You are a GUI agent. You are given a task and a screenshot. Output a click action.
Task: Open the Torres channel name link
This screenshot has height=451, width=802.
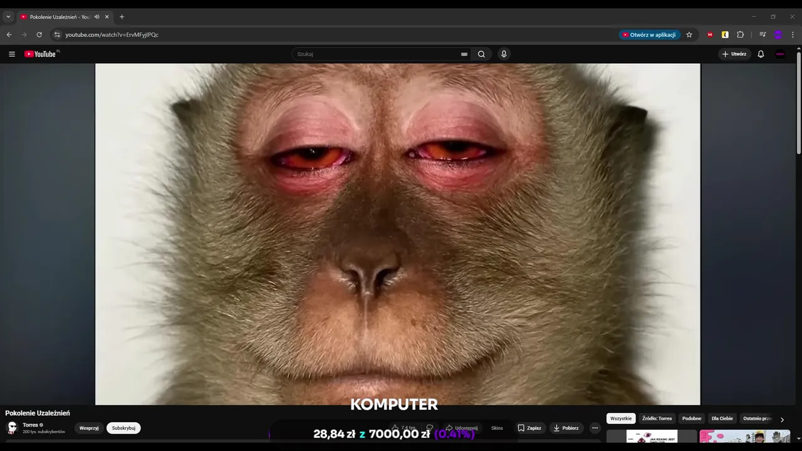tap(30, 425)
